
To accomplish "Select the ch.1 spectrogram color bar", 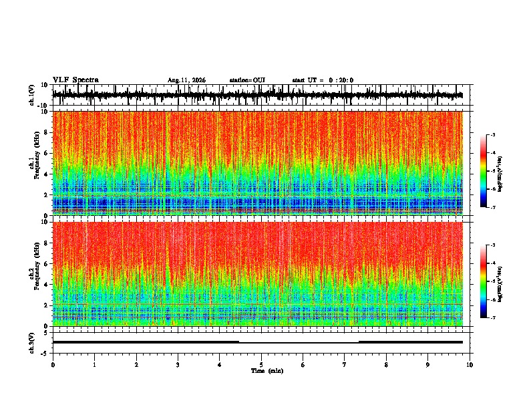I will tap(484, 171).
